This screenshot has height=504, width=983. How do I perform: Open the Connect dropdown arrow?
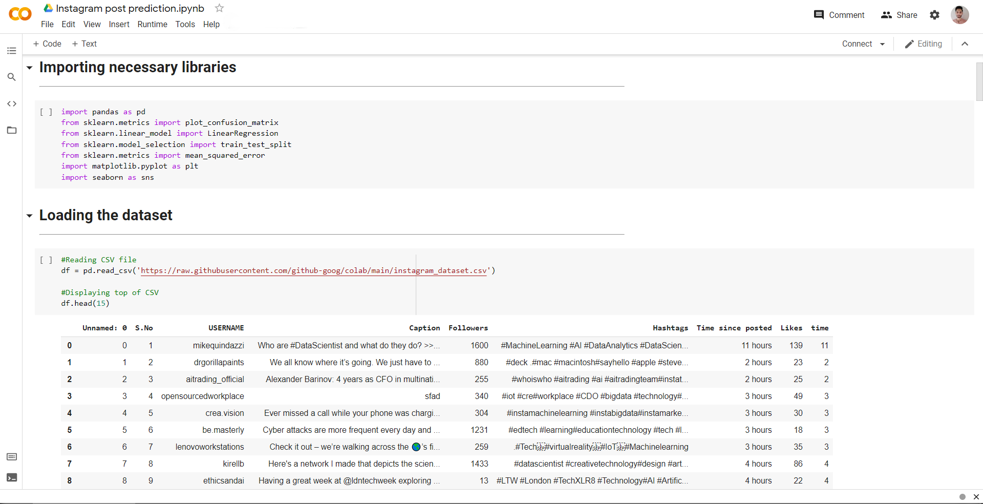pyautogui.click(x=882, y=44)
